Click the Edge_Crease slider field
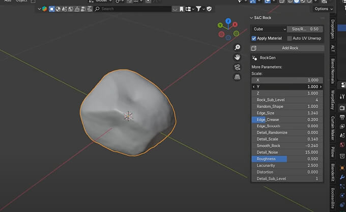Image resolution: width=346 pixels, height=212 pixels. [x=287, y=119]
